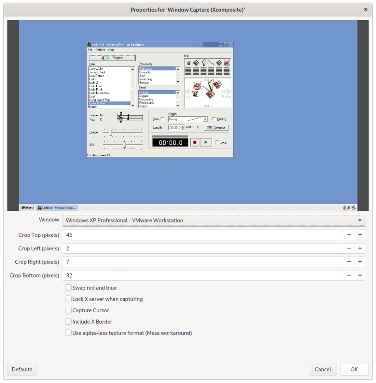Open the Start menu in the captured taskbar

coord(27,208)
